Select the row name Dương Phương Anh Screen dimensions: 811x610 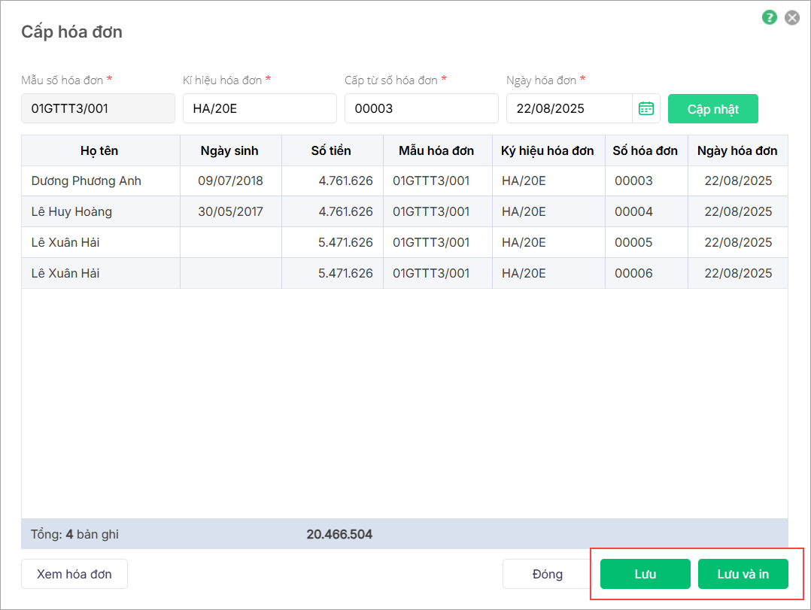(x=87, y=181)
